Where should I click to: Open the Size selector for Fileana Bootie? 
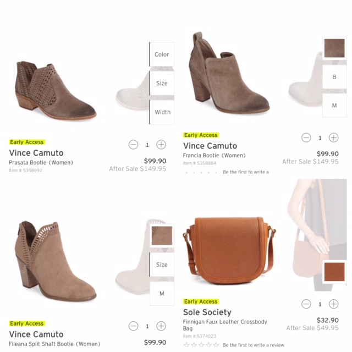162,265
